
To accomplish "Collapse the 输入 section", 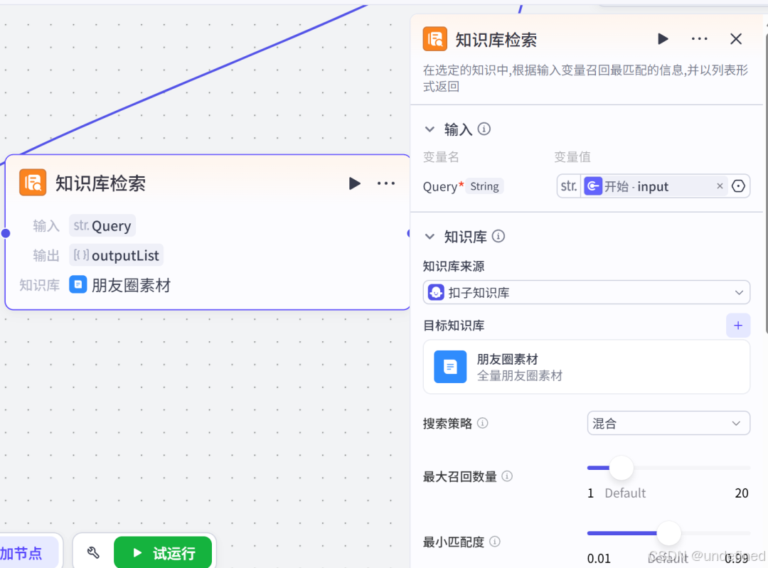I will (430, 129).
